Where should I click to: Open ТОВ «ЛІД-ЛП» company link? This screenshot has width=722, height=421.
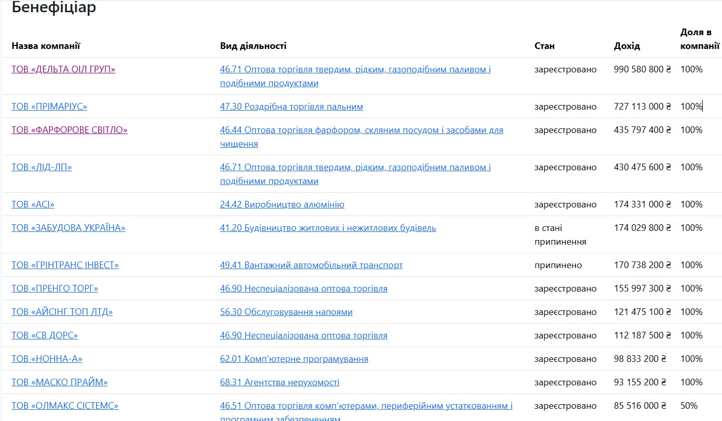(42, 167)
